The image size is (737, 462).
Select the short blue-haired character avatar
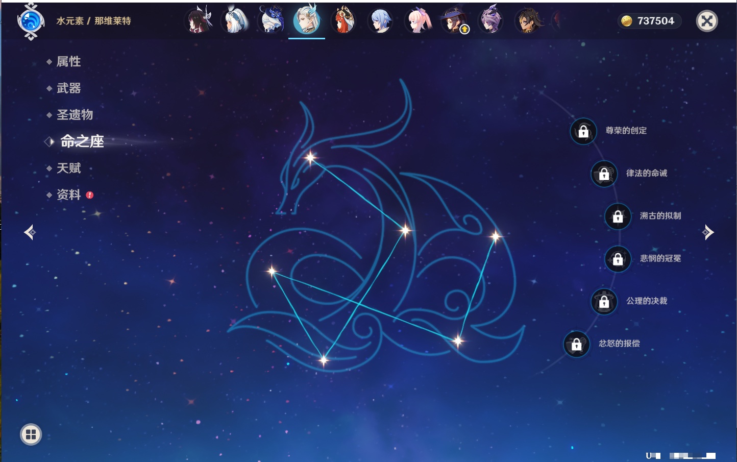(381, 21)
